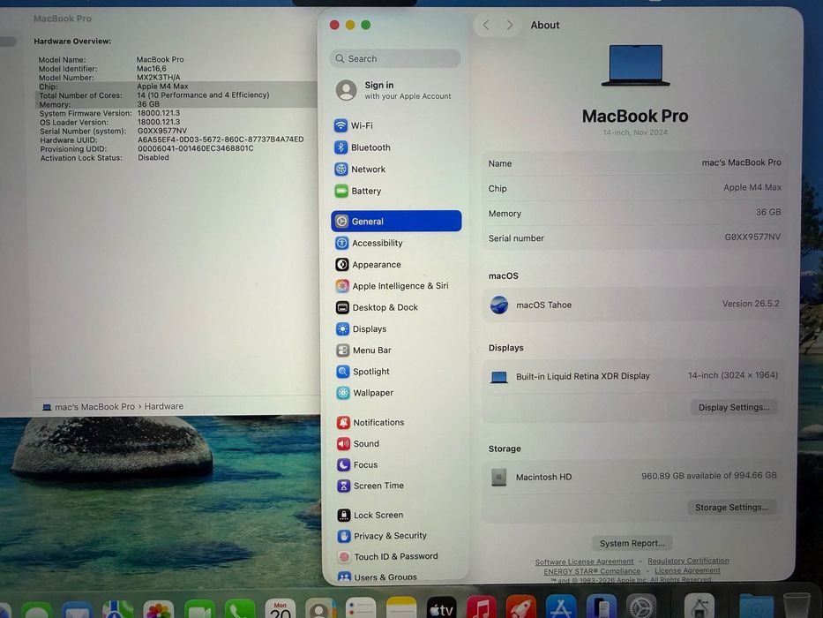823x618 pixels.
Task: Open Photos from the Dock
Action: 159,609
